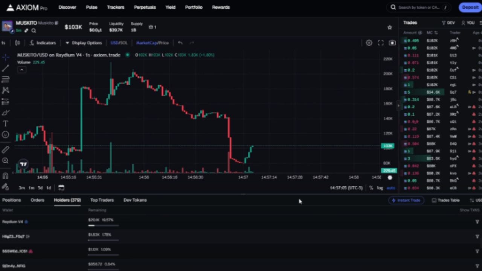The width and height of the screenshot is (482, 271).
Task: Expand the chart to fullscreen
Action: click(381, 43)
